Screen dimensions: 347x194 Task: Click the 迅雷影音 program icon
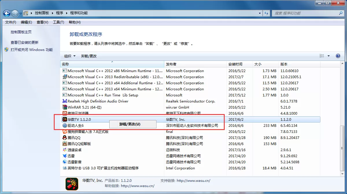coord(65,162)
